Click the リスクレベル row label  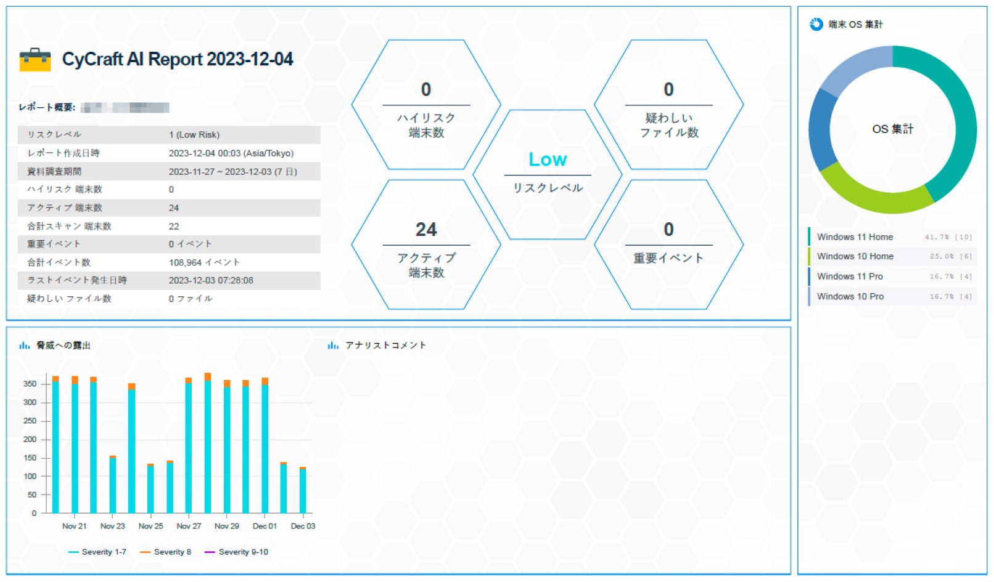(x=54, y=135)
